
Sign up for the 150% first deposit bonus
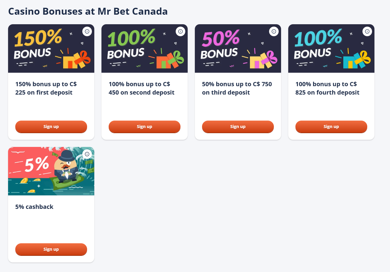tap(51, 127)
